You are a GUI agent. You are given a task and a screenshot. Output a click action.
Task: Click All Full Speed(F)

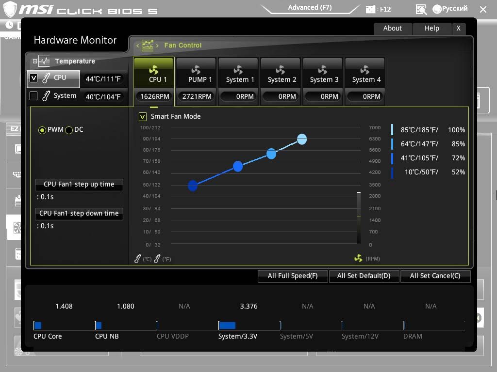pos(293,276)
